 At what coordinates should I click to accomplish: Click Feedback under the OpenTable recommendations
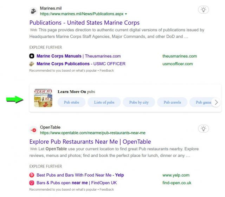pyautogui.click(x=107, y=190)
